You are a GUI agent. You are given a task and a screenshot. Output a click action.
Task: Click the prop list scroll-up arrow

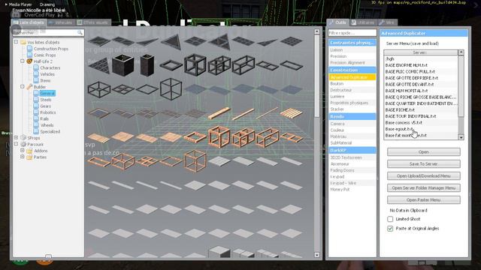click(317, 31)
